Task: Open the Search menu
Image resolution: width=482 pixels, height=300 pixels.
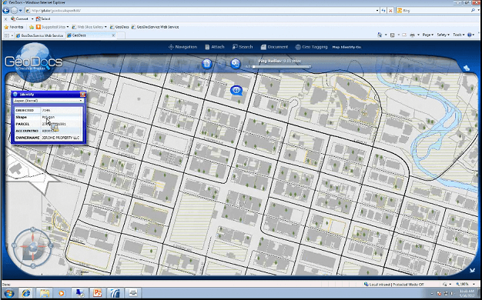Action: tap(243, 47)
